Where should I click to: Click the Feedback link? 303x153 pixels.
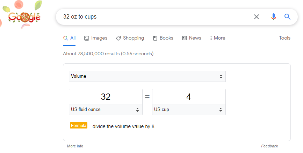click(x=269, y=146)
